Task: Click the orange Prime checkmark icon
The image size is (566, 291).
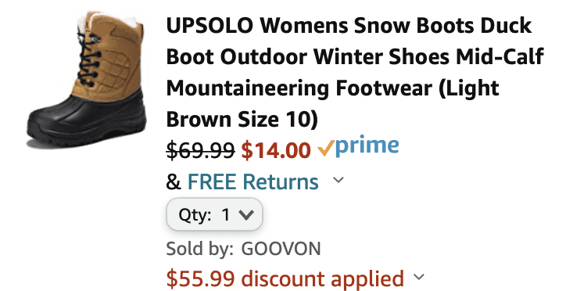Action: pyautogui.click(x=325, y=148)
